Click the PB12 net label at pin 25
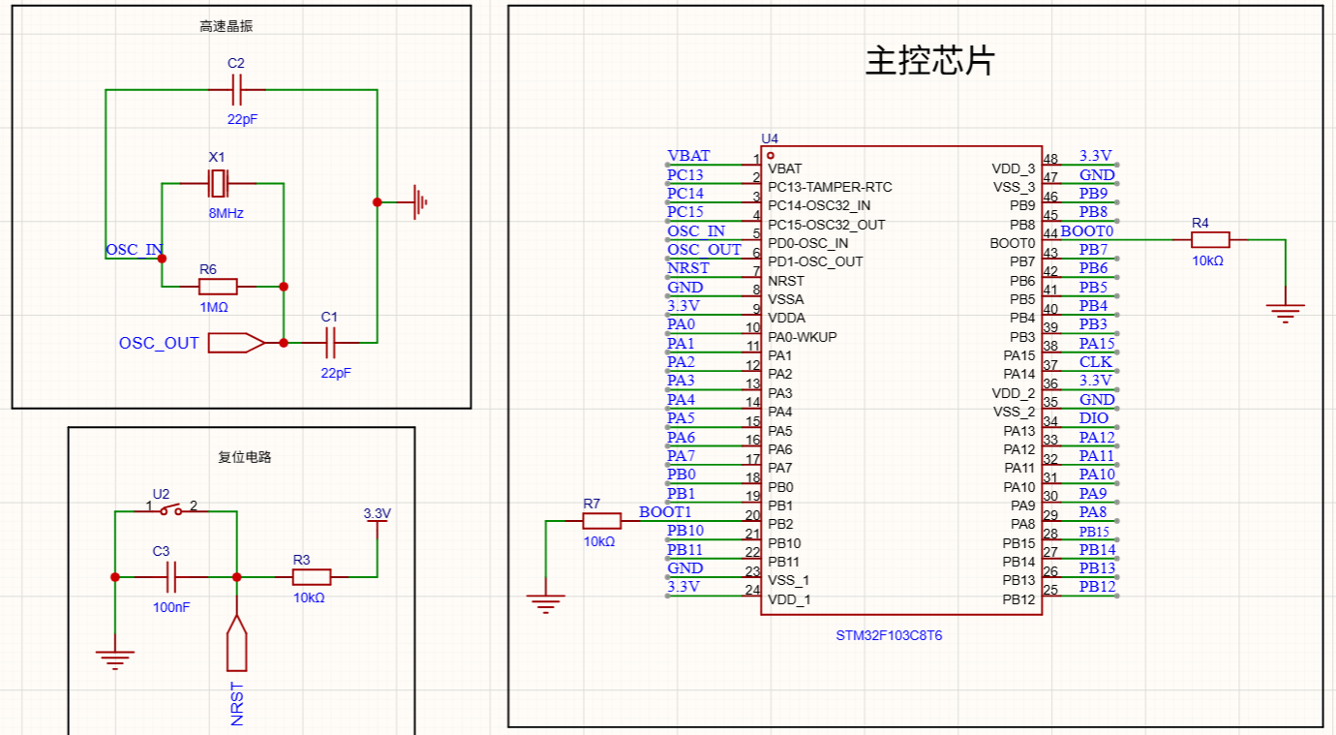 (1097, 587)
